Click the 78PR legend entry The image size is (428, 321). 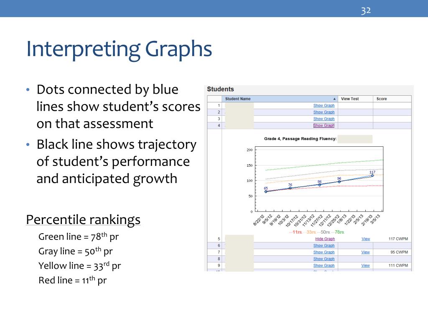pos(338,232)
